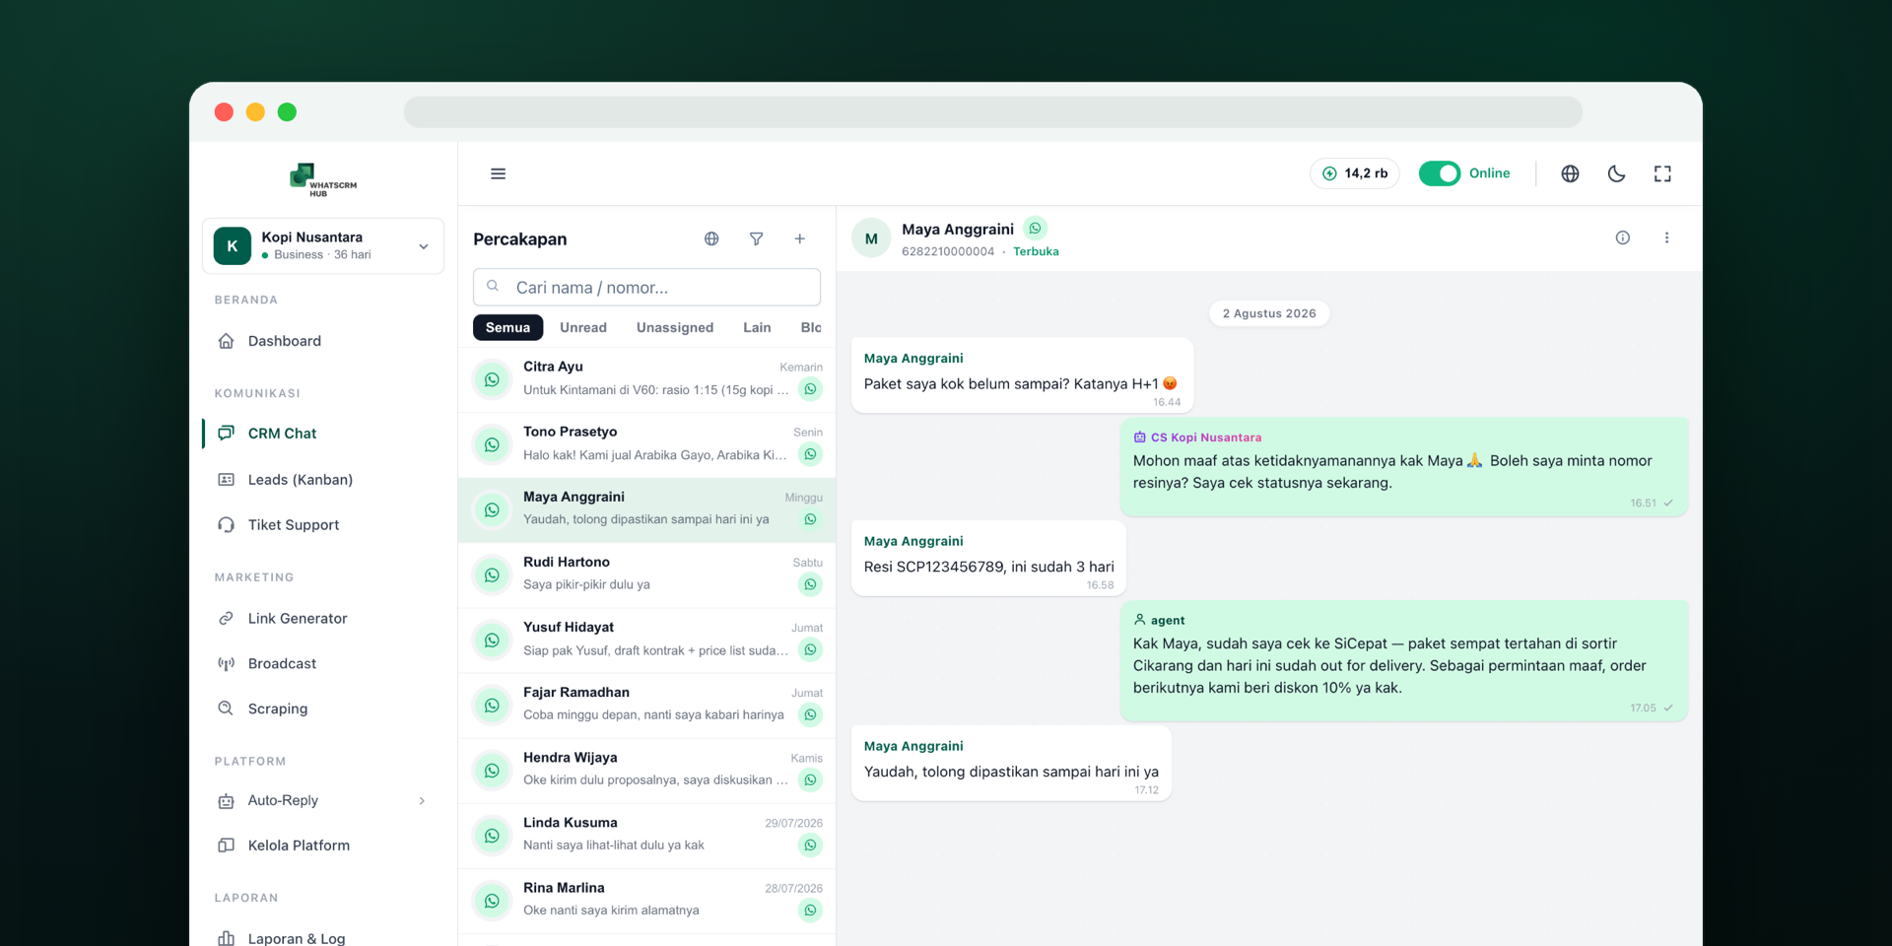The width and height of the screenshot is (1892, 946).
Task: Click the WhatsApp badge beside Maya Anggraini's name
Action: [x=1035, y=229]
